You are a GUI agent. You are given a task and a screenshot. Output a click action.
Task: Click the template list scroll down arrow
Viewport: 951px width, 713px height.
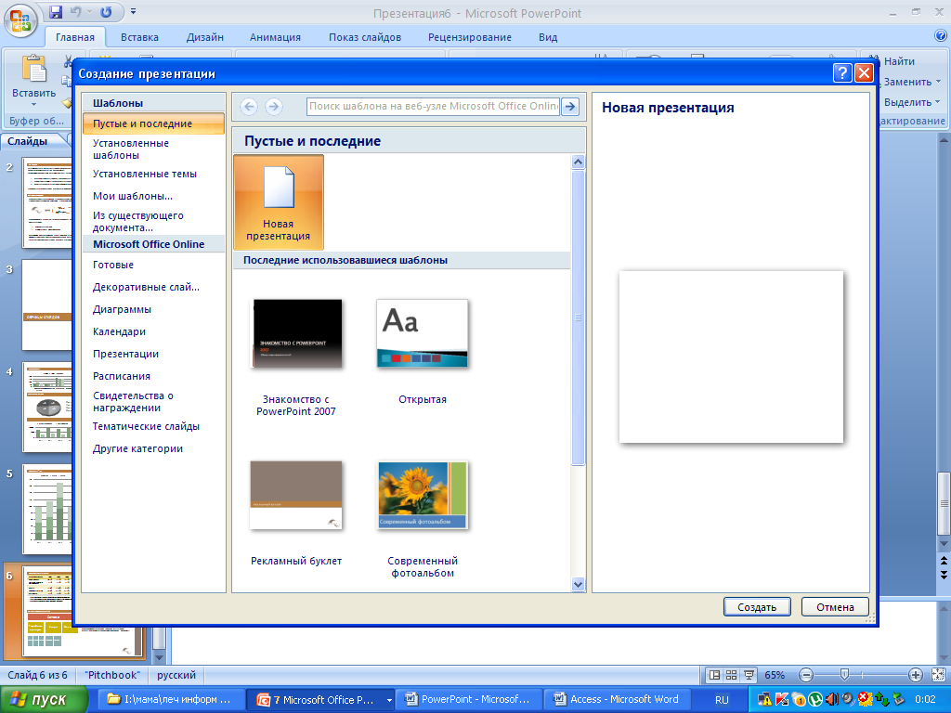click(x=578, y=585)
